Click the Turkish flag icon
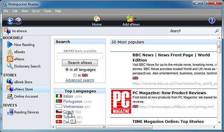The width and height of the screenshot is (224, 132). click(59, 117)
